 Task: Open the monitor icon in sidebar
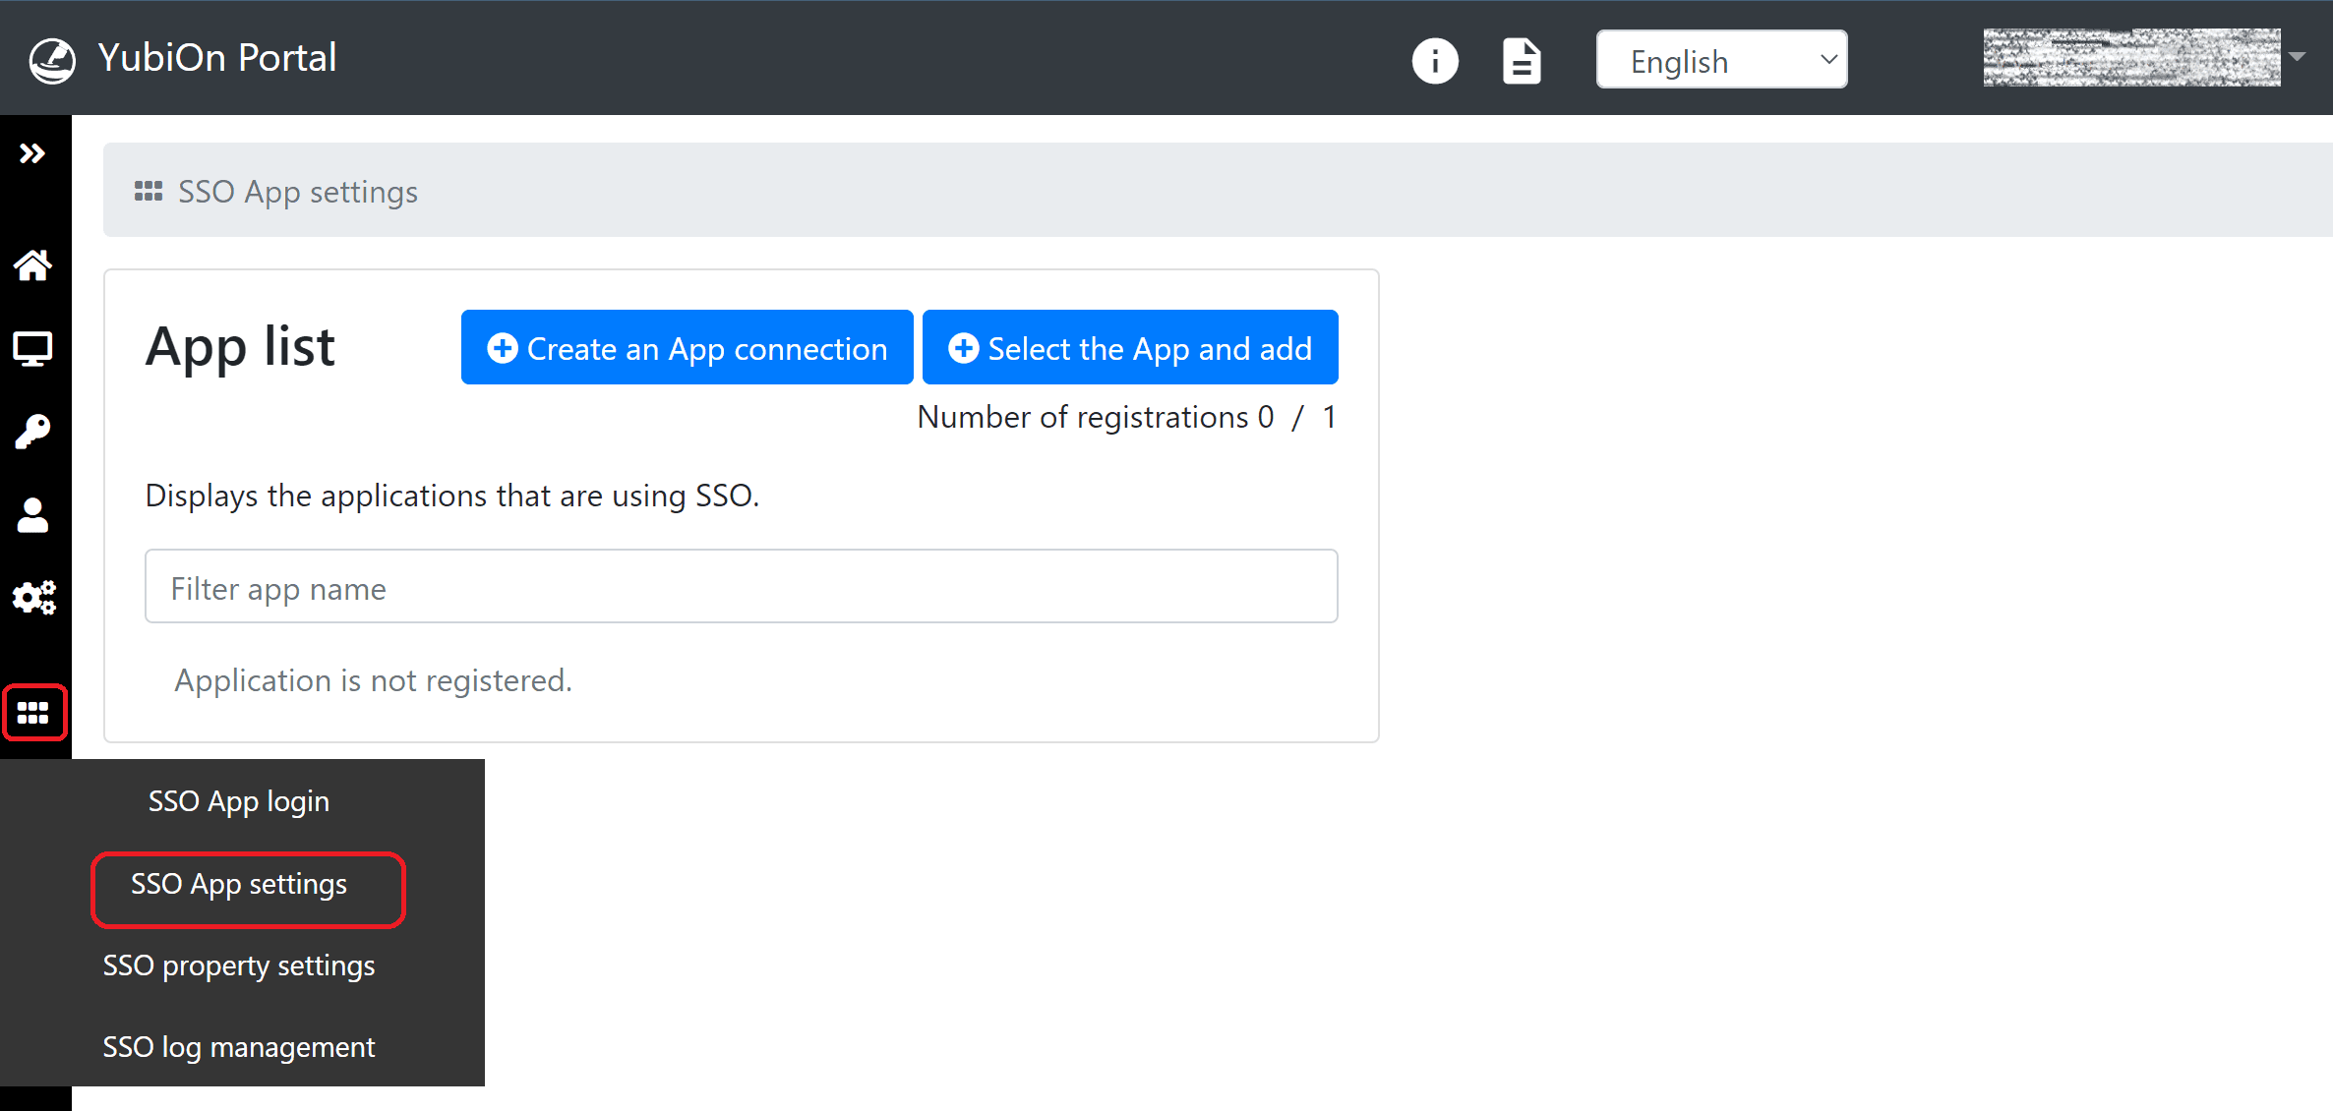32,349
